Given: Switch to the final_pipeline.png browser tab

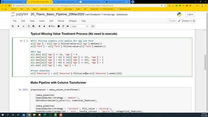Looking at the screenshot, I should point(118,2).
